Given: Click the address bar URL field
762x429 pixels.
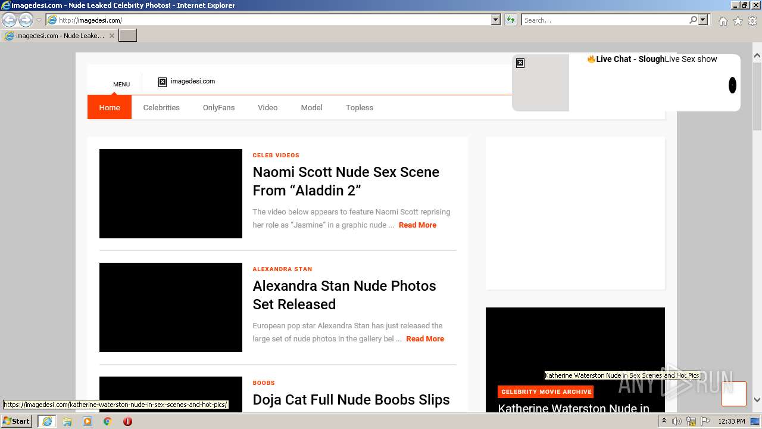Looking at the screenshot, I should [268, 20].
